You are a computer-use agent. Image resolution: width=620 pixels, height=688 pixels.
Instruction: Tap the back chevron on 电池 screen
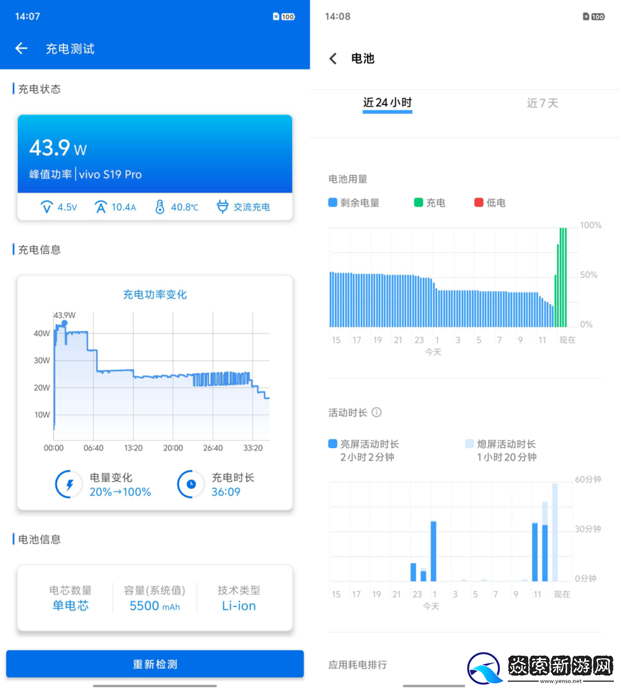click(x=333, y=58)
